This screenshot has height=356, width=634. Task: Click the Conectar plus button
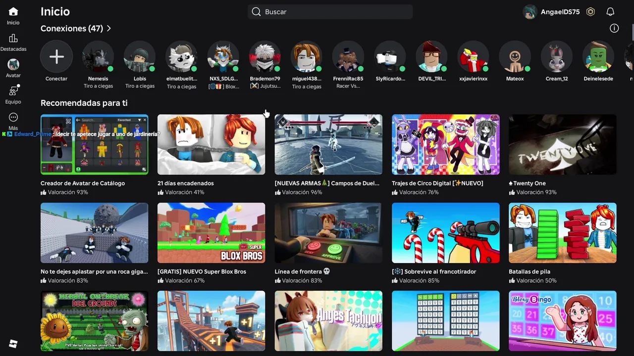pyautogui.click(x=56, y=56)
